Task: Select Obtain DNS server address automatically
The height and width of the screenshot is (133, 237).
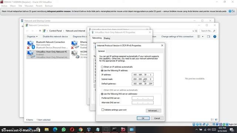Action: pyautogui.click(x=102, y=90)
